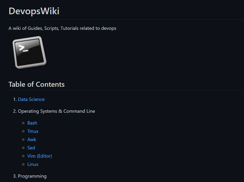Open the Data Science link
This screenshot has height=182, width=244.
click(31, 99)
